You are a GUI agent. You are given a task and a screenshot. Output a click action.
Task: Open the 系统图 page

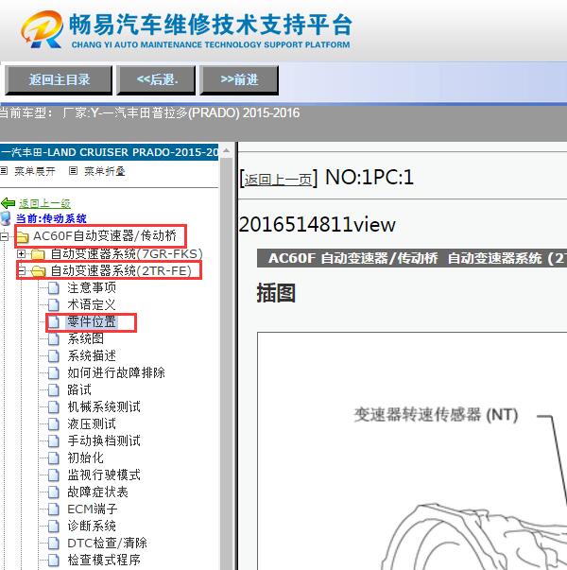click(85, 338)
